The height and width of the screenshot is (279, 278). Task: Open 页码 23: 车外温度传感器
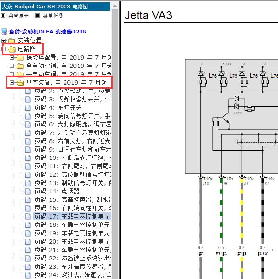[x=73, y=266]
